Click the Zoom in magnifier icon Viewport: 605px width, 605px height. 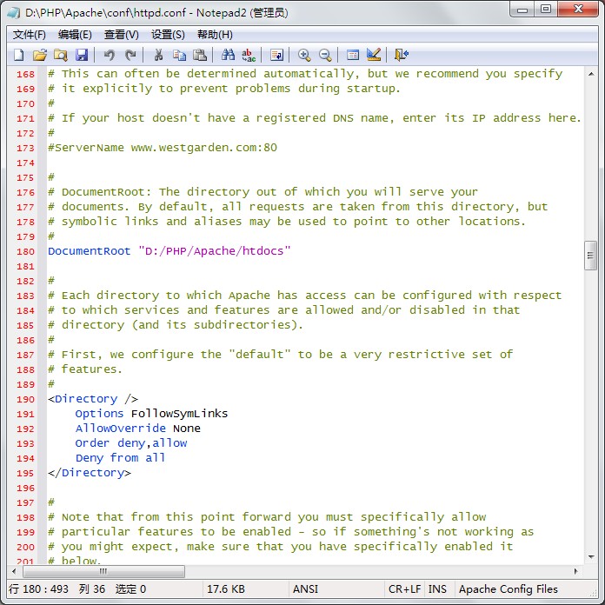tap(304, 55)
